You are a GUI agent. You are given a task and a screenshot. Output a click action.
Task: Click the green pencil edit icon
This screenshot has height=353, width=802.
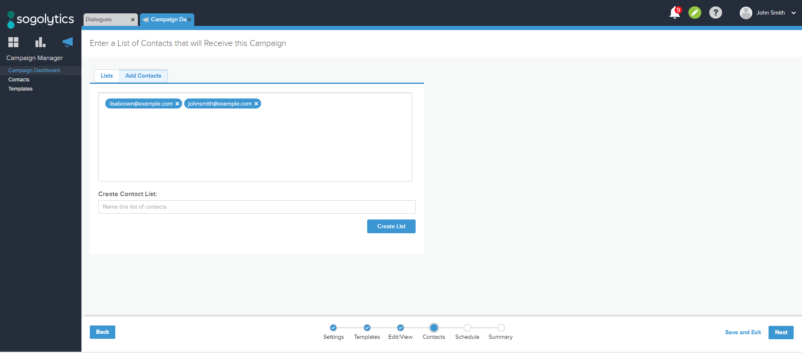pyautogui.click(x=695, y=13)
